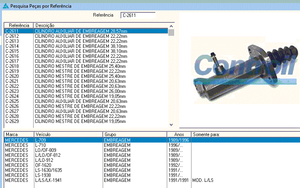
Task: Sort vehicles by Veículo column header
Action: click(68, 134)
